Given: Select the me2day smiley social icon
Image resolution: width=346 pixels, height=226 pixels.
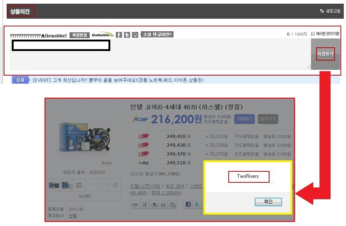Looking at the screenshot, I should pos(135,35).
